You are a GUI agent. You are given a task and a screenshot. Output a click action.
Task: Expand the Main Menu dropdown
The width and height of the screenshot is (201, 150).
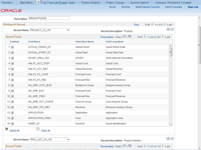pyautogui.click(x=27, y=2)
